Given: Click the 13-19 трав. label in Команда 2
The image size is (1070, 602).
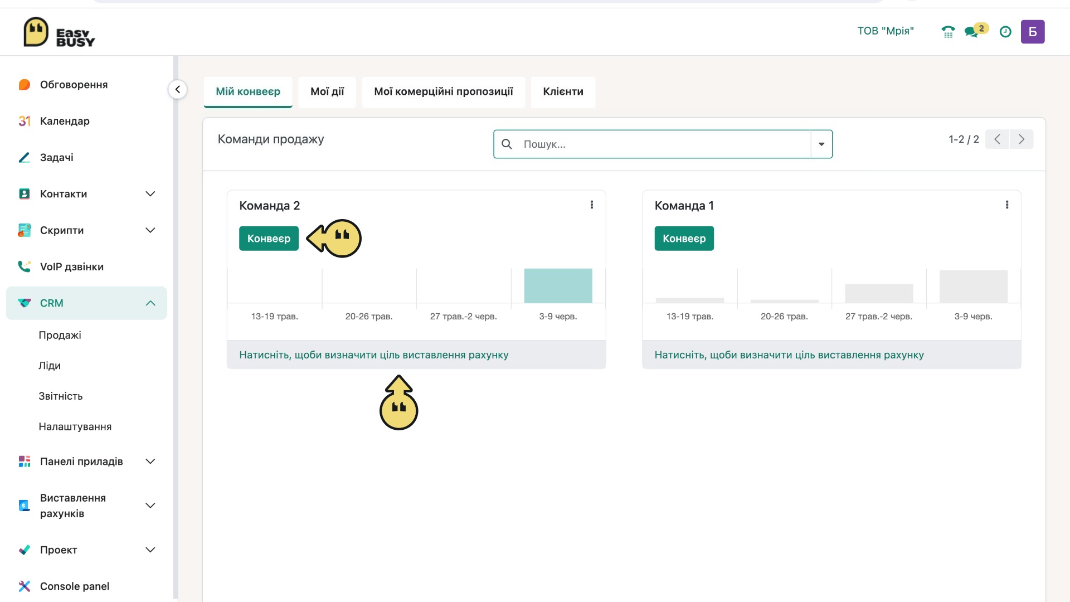Looking at the screenshot, I should coord(274,317).
